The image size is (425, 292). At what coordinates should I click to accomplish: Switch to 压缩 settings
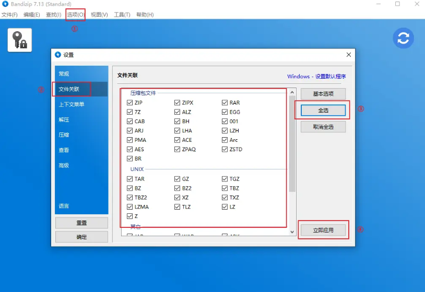[x=81, y=135]
